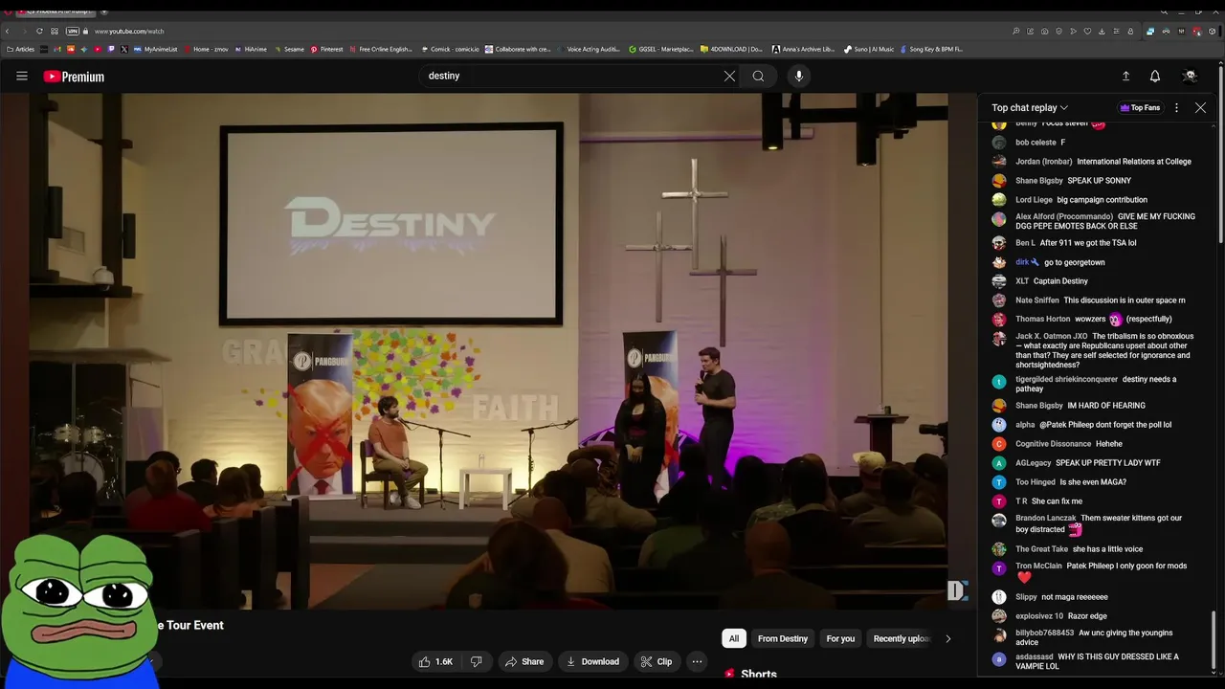
Task: Select the For you chip
Action: [x=840, y=638]
